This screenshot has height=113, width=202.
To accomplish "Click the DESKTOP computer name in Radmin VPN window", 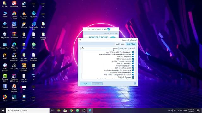I will pyautogui.click(x=99, y=37).
